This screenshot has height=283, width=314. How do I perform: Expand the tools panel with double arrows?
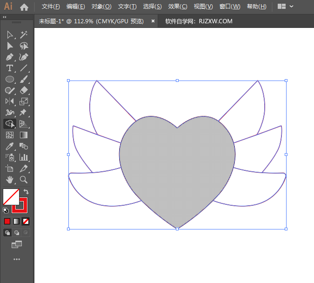(5, 17)
